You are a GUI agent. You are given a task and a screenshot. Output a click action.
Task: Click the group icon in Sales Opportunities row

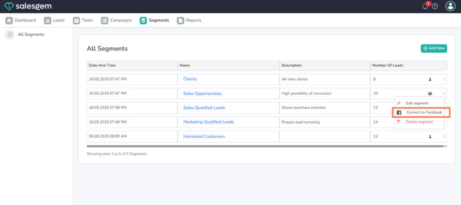click(430, 94)
